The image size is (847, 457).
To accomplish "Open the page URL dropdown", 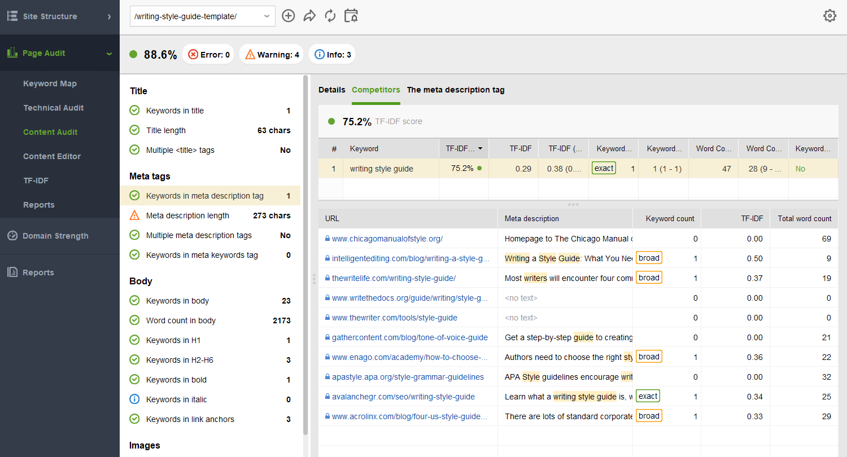I will [x=203, y=16].
